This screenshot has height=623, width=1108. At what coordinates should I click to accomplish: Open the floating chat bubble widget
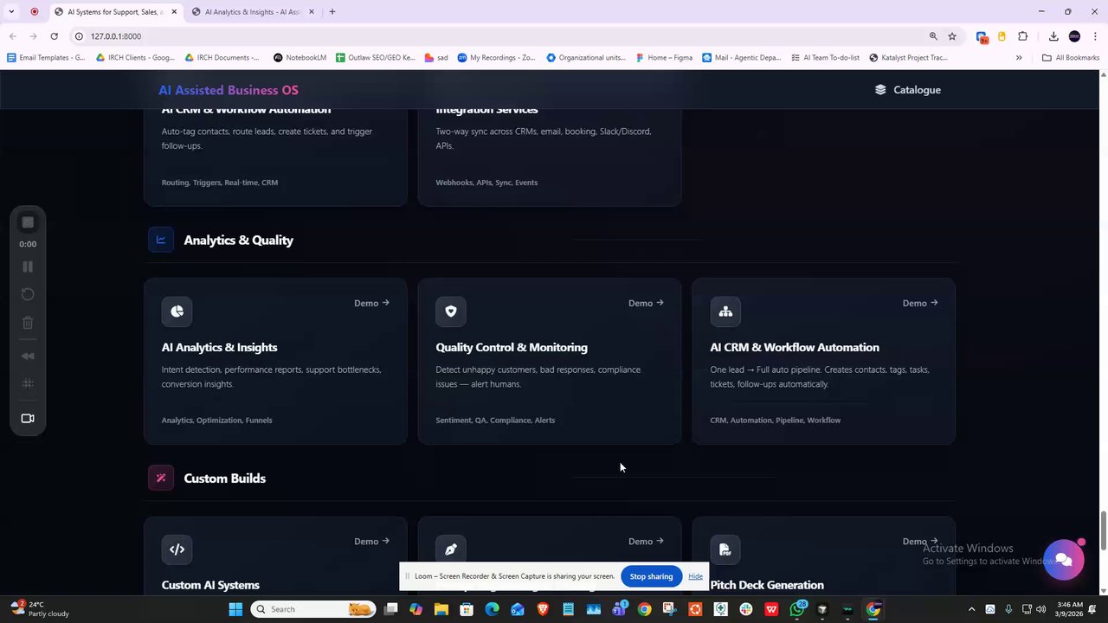coord(1064,560)
